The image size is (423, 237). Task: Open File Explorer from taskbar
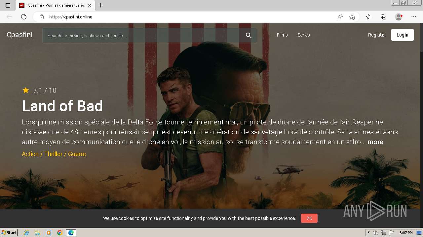point(37,233)
